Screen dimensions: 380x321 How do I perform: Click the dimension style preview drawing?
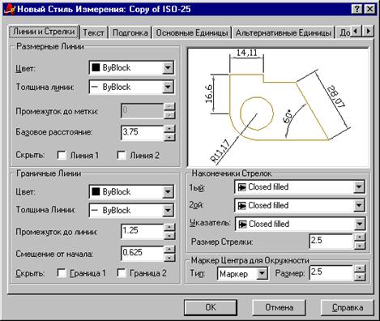pos(278,107)
